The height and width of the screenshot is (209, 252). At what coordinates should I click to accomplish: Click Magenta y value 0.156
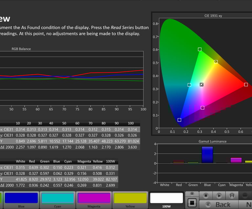pos(82,174)
